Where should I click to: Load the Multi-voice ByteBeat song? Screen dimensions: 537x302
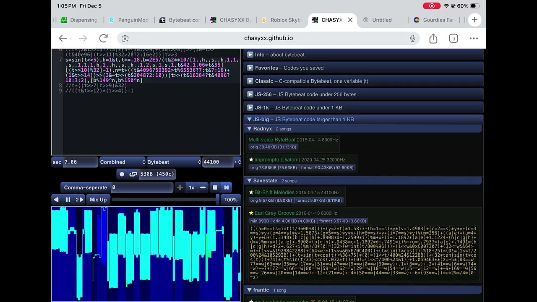(x=272, y=140)
